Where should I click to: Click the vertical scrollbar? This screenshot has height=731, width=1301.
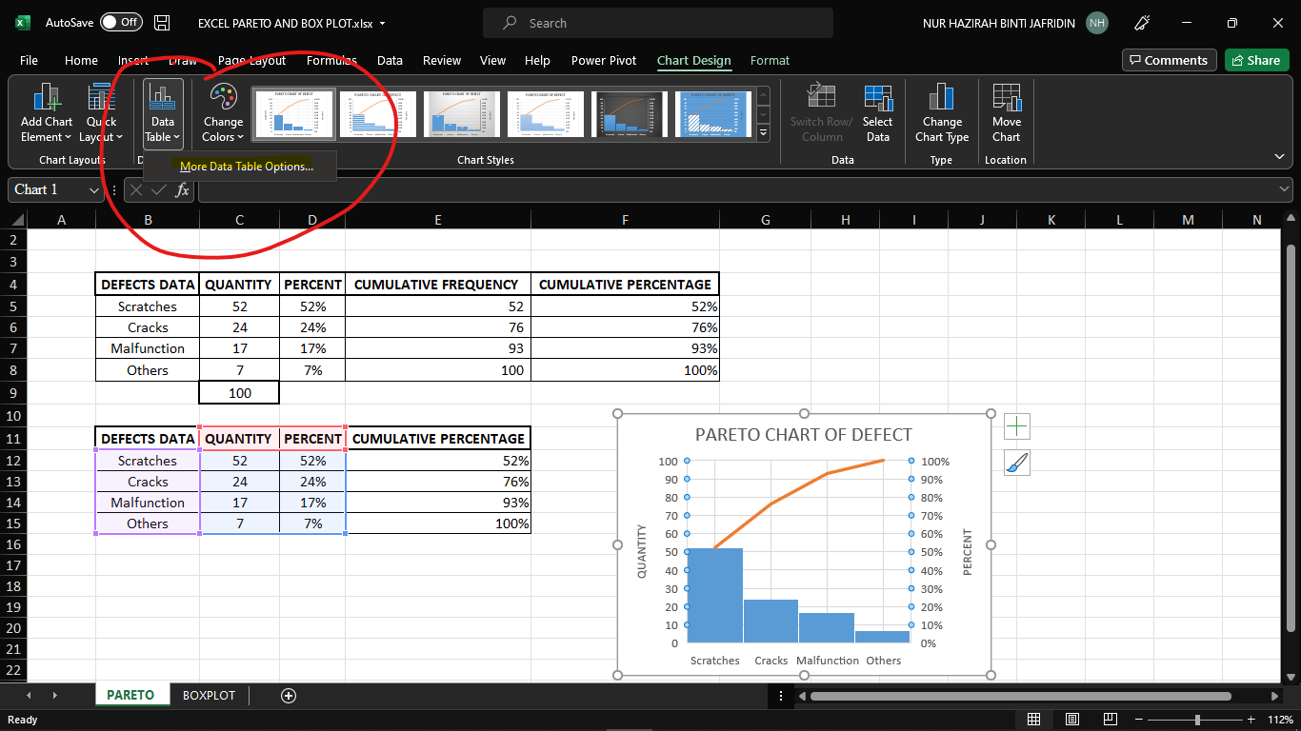coord(1291,438)
